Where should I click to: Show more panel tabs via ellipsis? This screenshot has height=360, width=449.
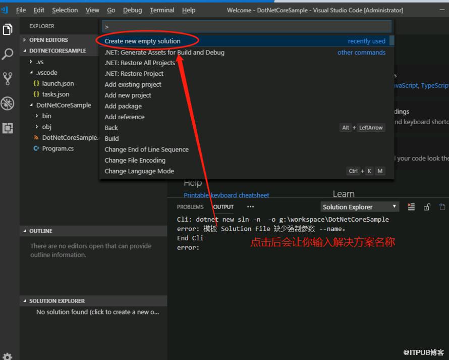(x=251, y=207)
